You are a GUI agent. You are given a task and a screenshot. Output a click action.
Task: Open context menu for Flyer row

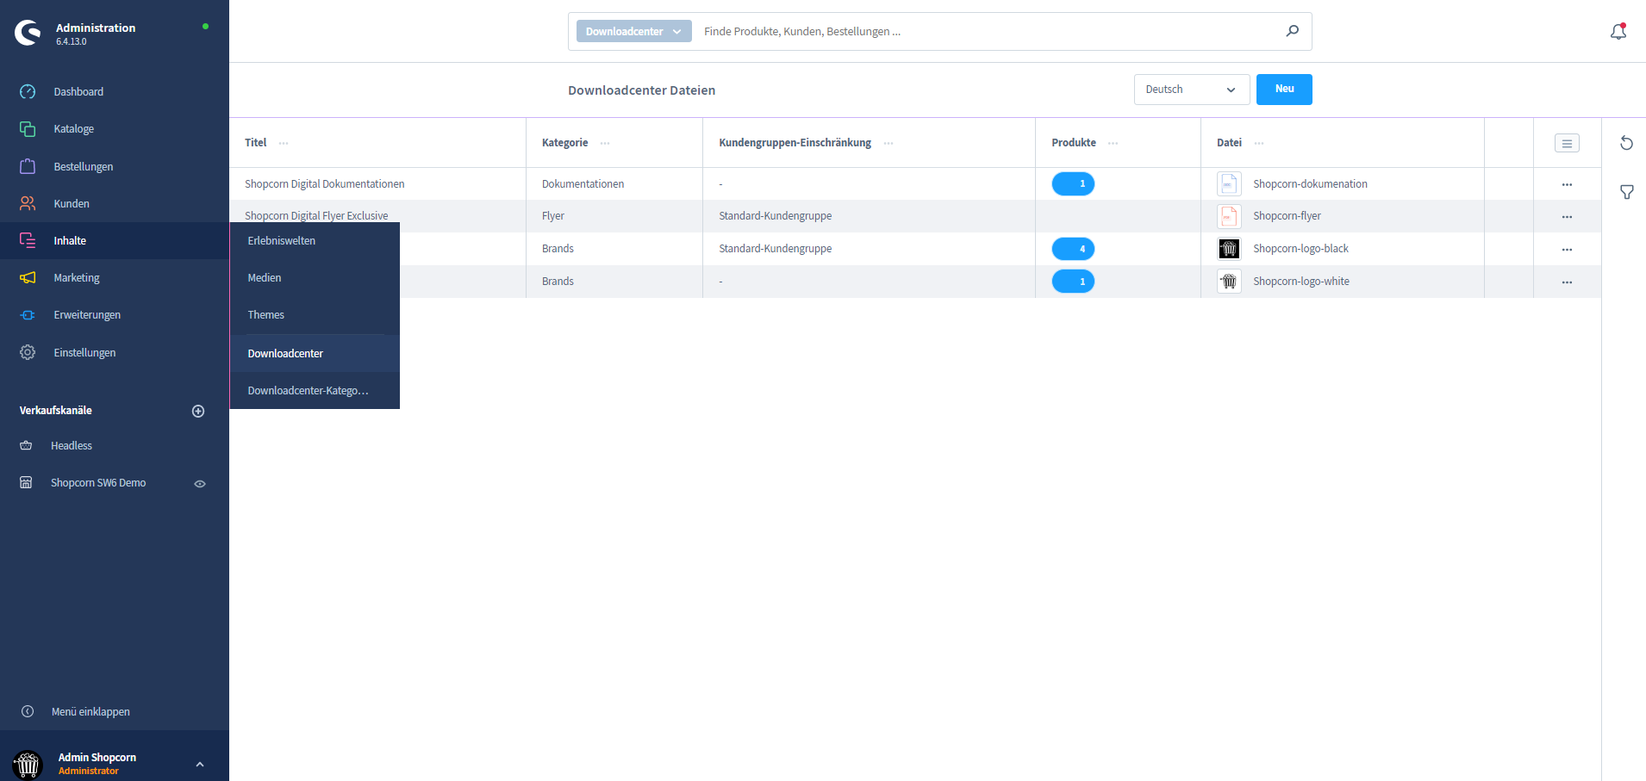(1567, 217)
